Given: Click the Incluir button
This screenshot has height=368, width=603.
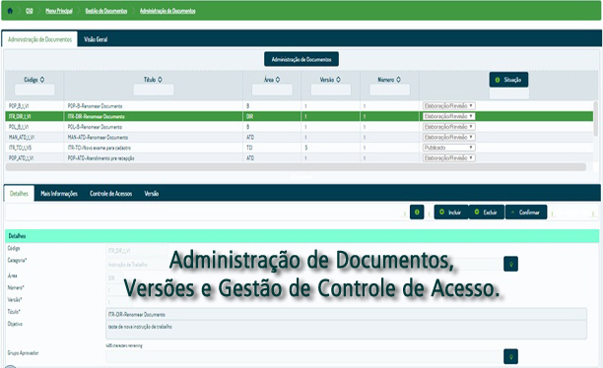Looking at the screenshot, I should 450,212.
